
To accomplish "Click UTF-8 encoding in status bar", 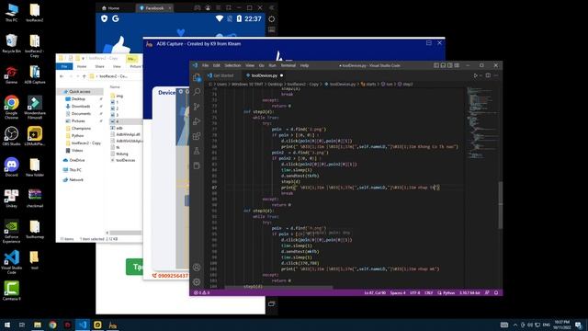I will pyautogui.click(x=414, y=292).
